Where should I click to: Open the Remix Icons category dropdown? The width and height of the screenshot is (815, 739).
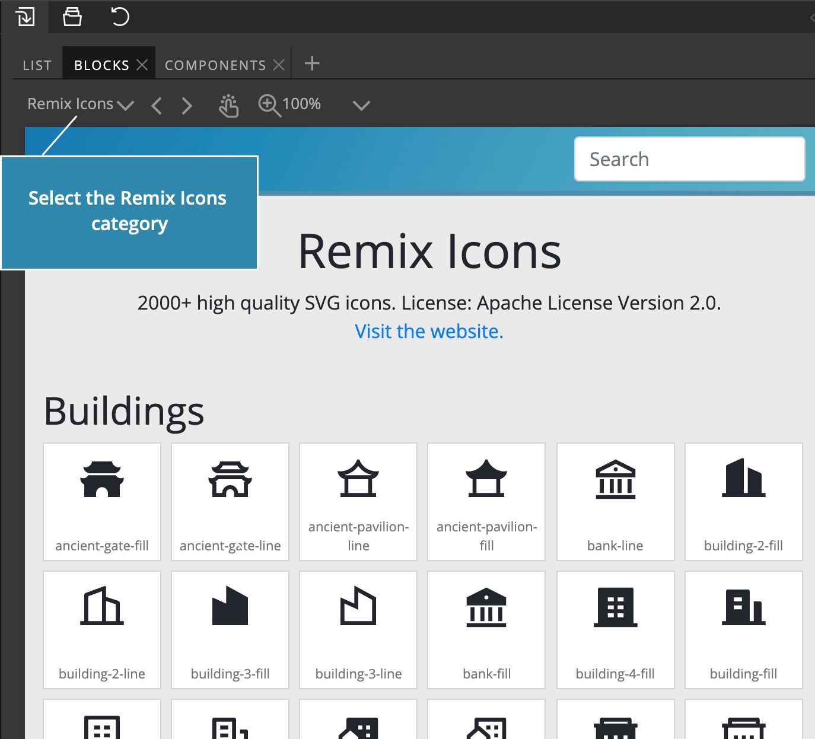coord(81,104)
